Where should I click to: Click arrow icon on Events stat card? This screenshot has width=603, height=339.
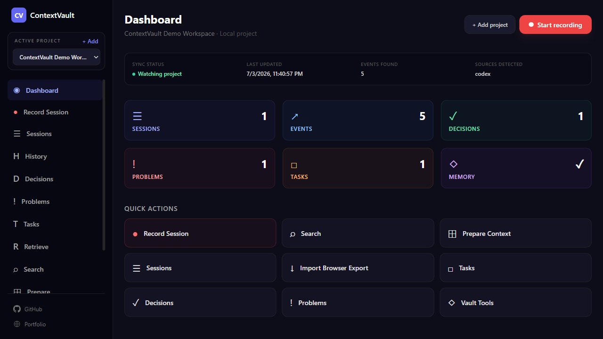click(x=295, y=116)
